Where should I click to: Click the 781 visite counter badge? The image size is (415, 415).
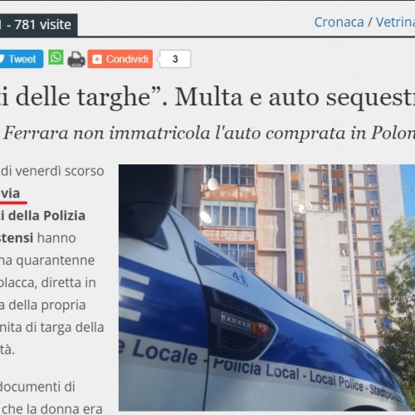click(39, 25)
